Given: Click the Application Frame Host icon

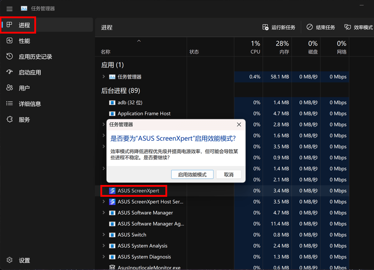Looking at the screenshot, I should 112,114.
